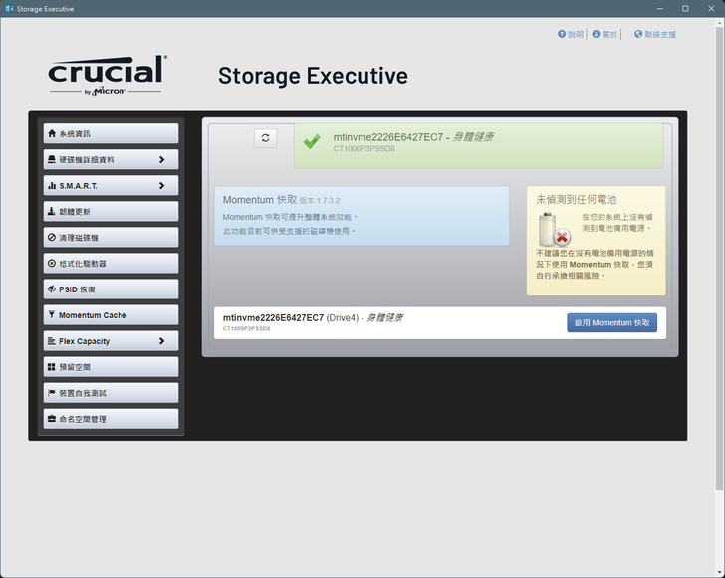The height and width of the screenshot is (578, 725).
Task: Open 韌體更新 via the download icon
Action: [52, 211]
